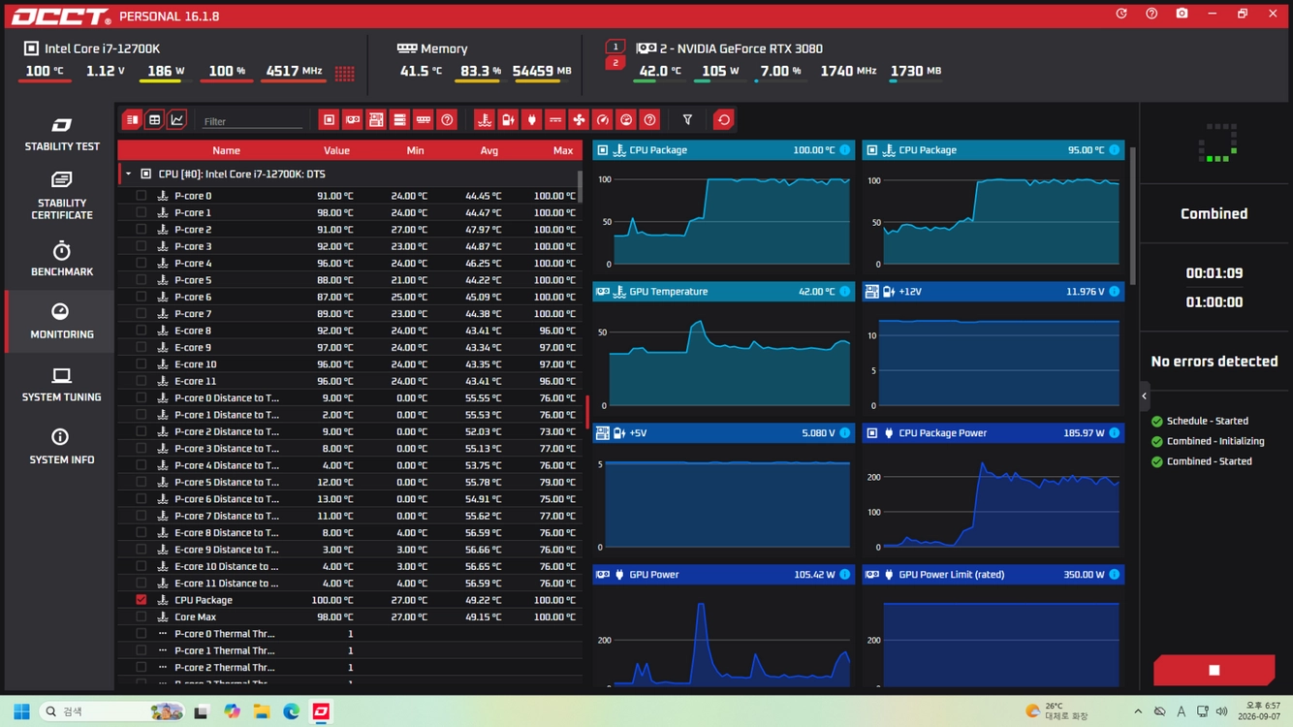Open the Stability Certificate section

[61, 196]
